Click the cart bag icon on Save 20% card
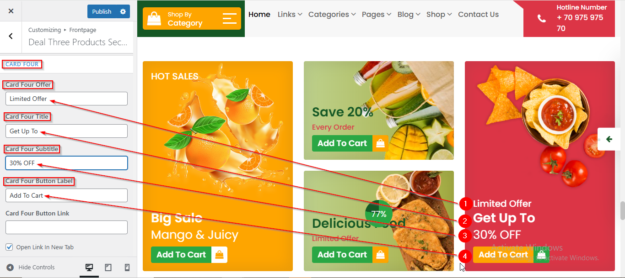The height and width of the screenshot is (278, 625). click(x=380, y=143)
